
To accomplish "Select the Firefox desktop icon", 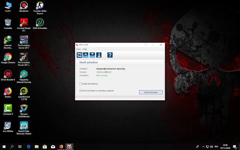I will [8, 93].
